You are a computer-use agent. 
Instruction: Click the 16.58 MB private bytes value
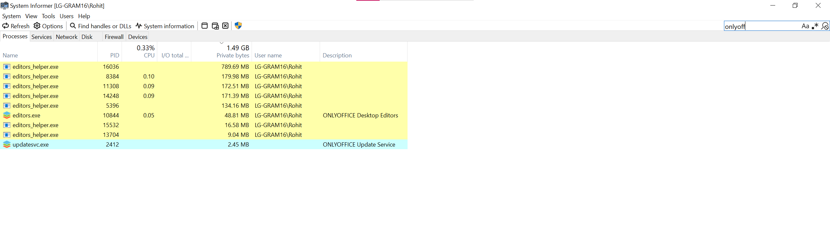point(237,125)
